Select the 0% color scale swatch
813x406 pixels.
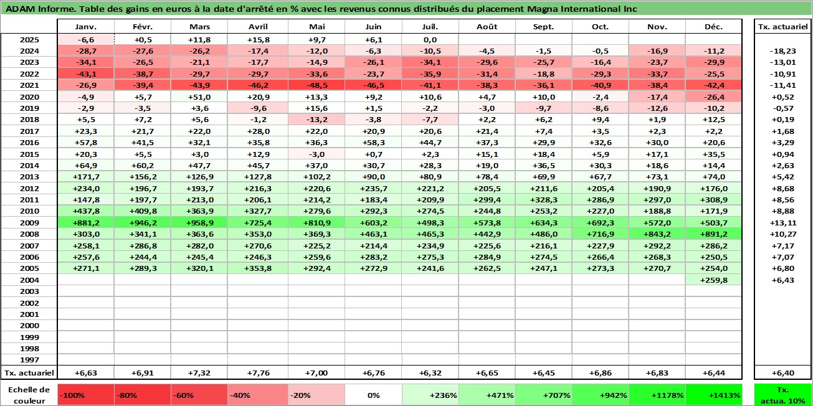click(373, 395)
